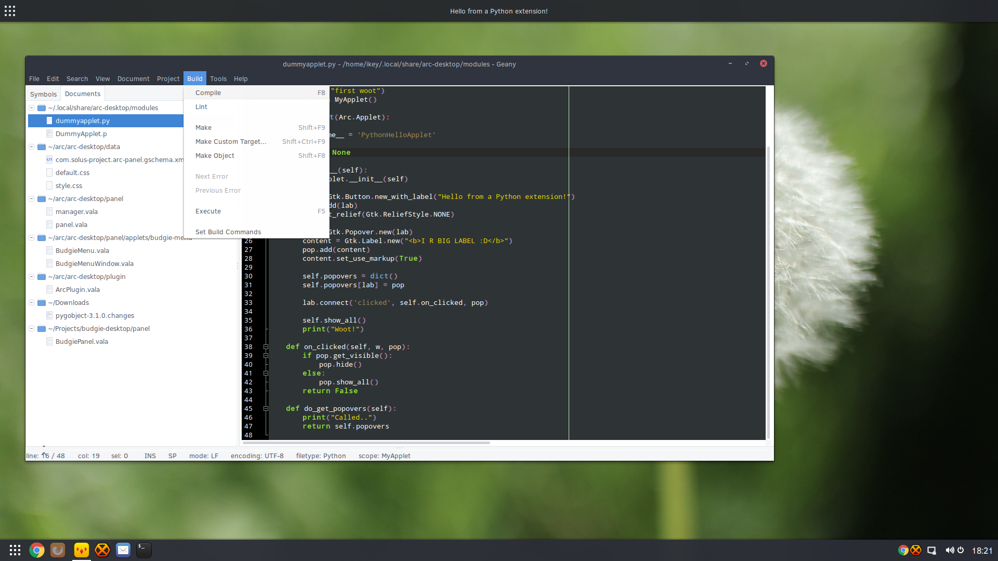Open manager.vala from the tree

coord(76,212)
